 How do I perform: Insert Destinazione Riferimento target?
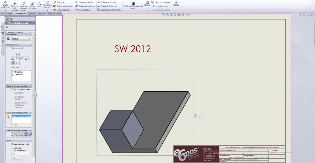pyautogui.click(x=109, y=10)
